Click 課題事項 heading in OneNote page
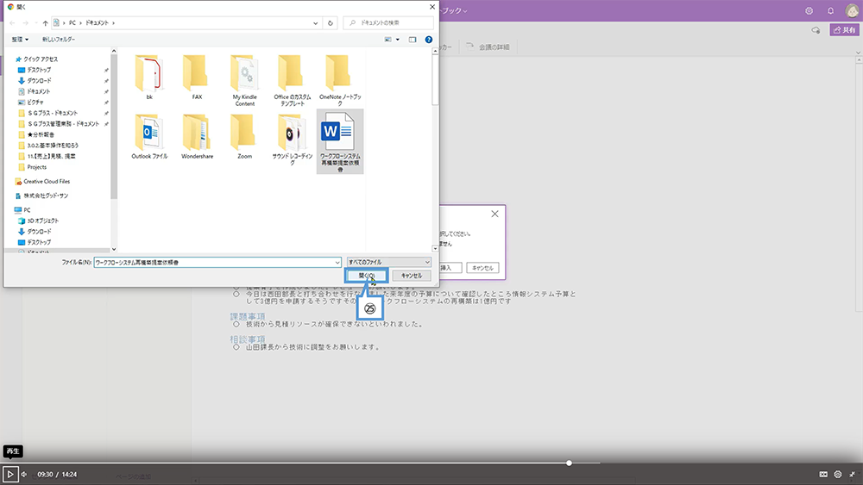 point(248,316)
